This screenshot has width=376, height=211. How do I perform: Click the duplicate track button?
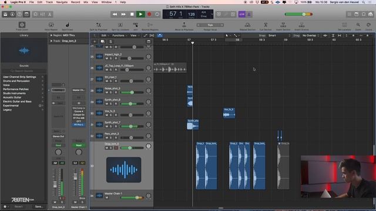click(x=102, y=42)
